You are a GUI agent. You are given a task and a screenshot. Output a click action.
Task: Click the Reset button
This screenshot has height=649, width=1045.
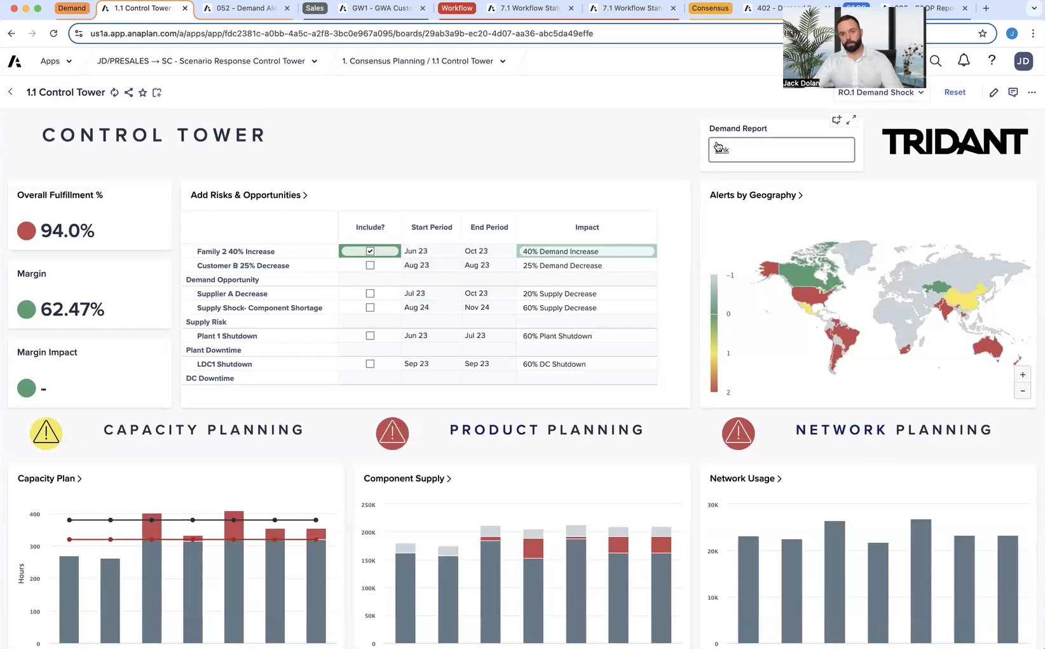(954, 93)
